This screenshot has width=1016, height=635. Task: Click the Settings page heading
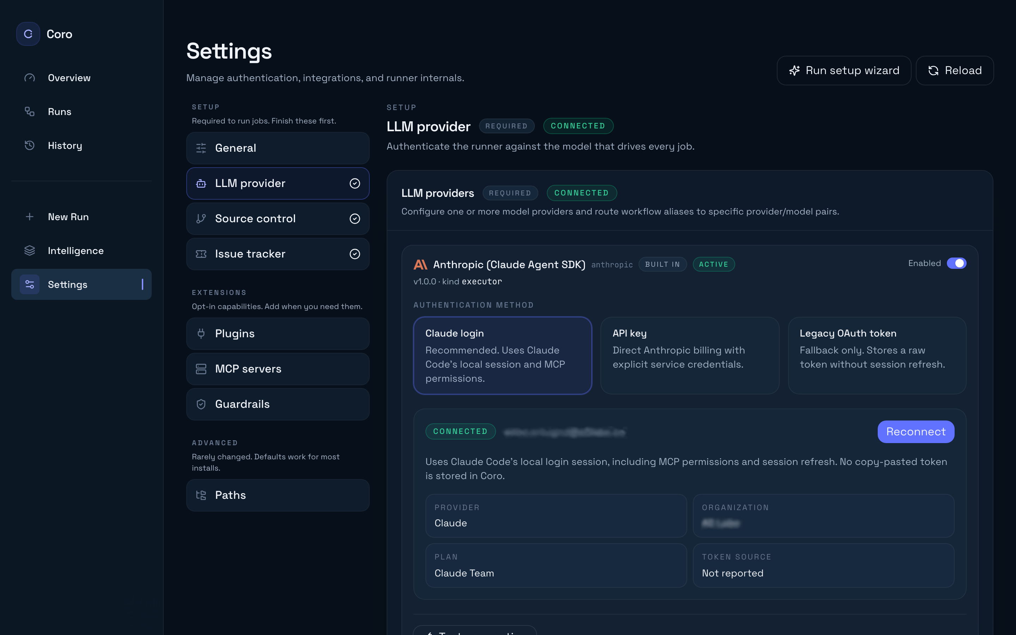click(229, 51)
